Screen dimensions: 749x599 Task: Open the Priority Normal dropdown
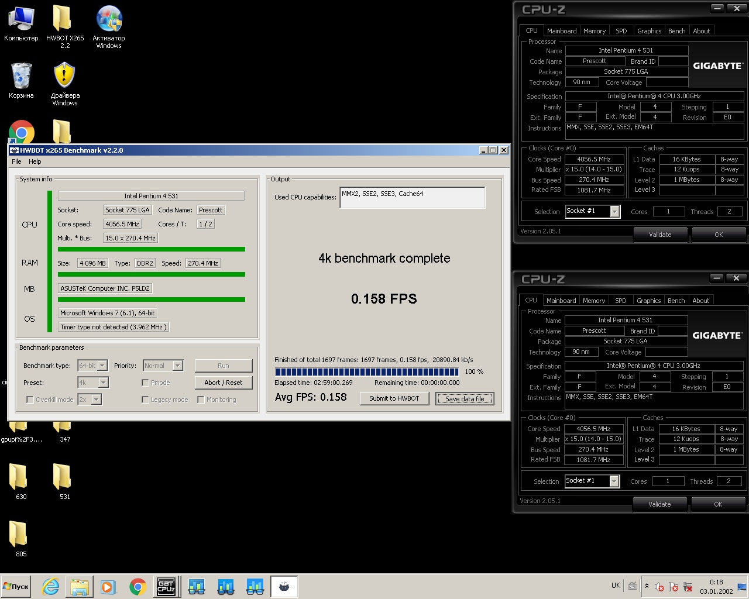pyautogui.click(x=163, y=366)
